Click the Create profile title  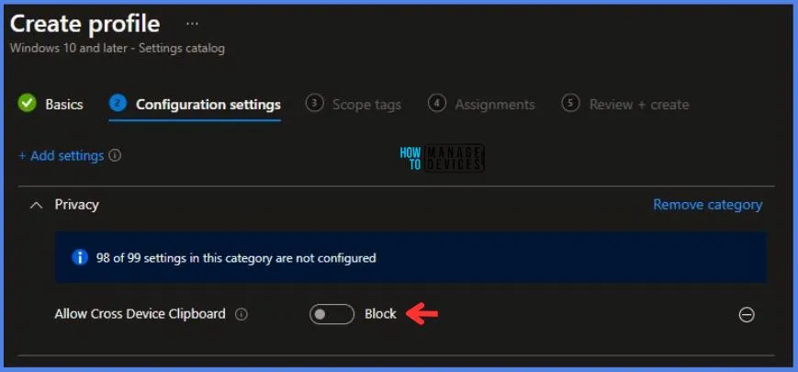85,24
